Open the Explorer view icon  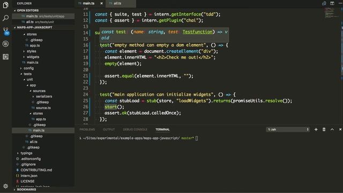point(6,5)
